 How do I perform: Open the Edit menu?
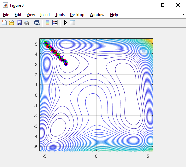click(18, 15)
